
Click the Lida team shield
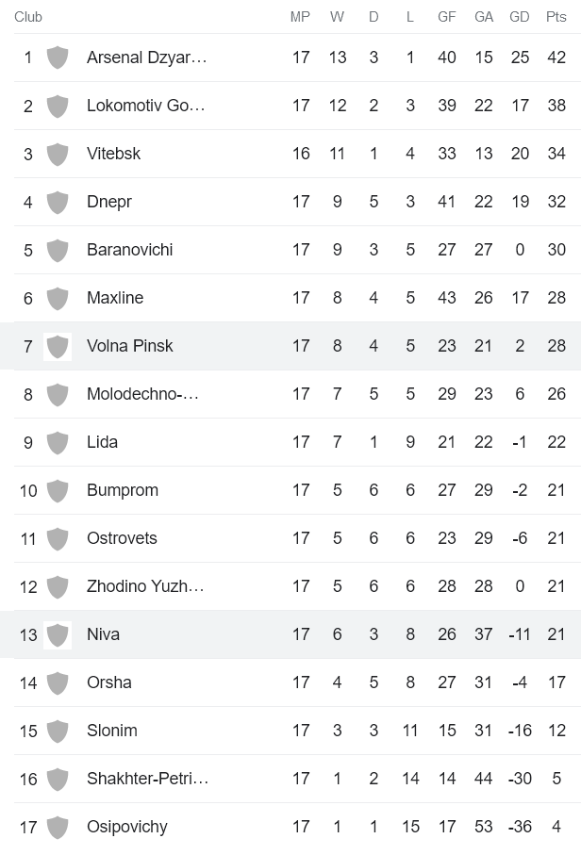(x=57, y=442)
